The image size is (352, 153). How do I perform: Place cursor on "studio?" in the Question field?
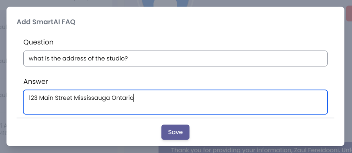117,59
